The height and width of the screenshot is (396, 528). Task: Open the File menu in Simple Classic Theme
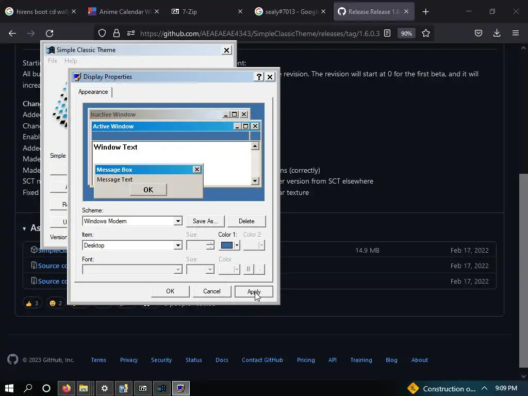coord(53,61)
